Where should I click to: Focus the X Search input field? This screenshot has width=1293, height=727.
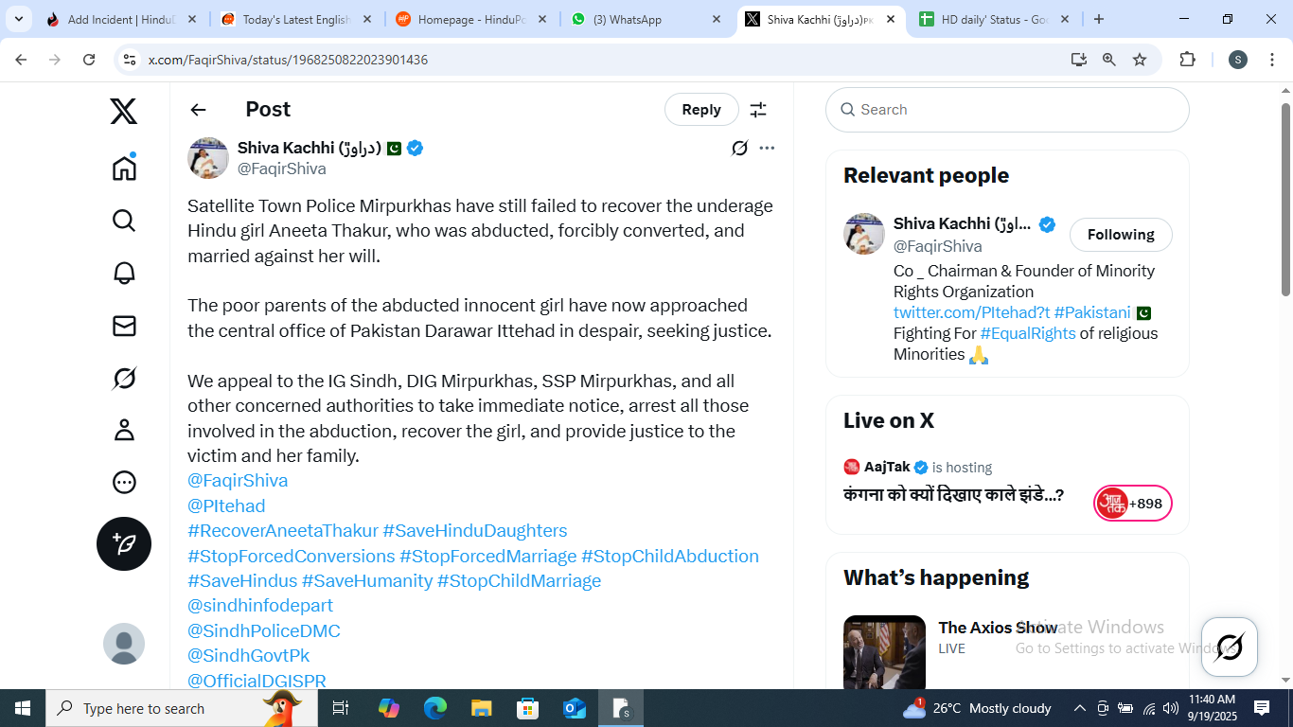(1007, 110)
